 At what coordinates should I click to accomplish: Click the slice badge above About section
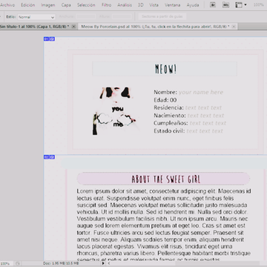pos(47,157)
